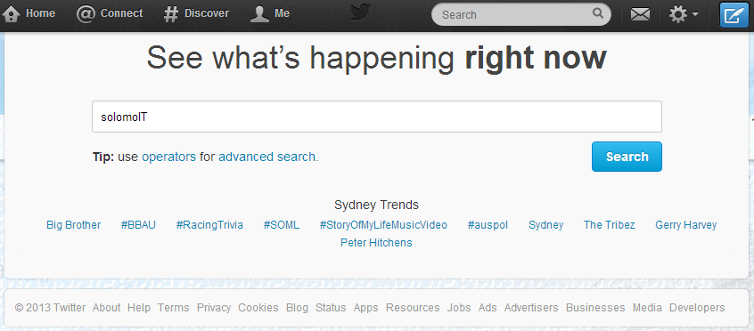Open the Privacy footer link
Screen dimensions: 754x331
click(214, 308)
